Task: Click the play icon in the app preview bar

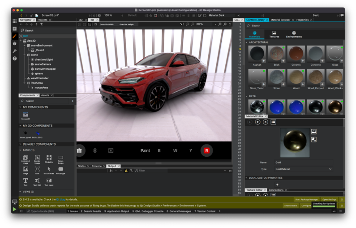Action: tap(111, 151)
